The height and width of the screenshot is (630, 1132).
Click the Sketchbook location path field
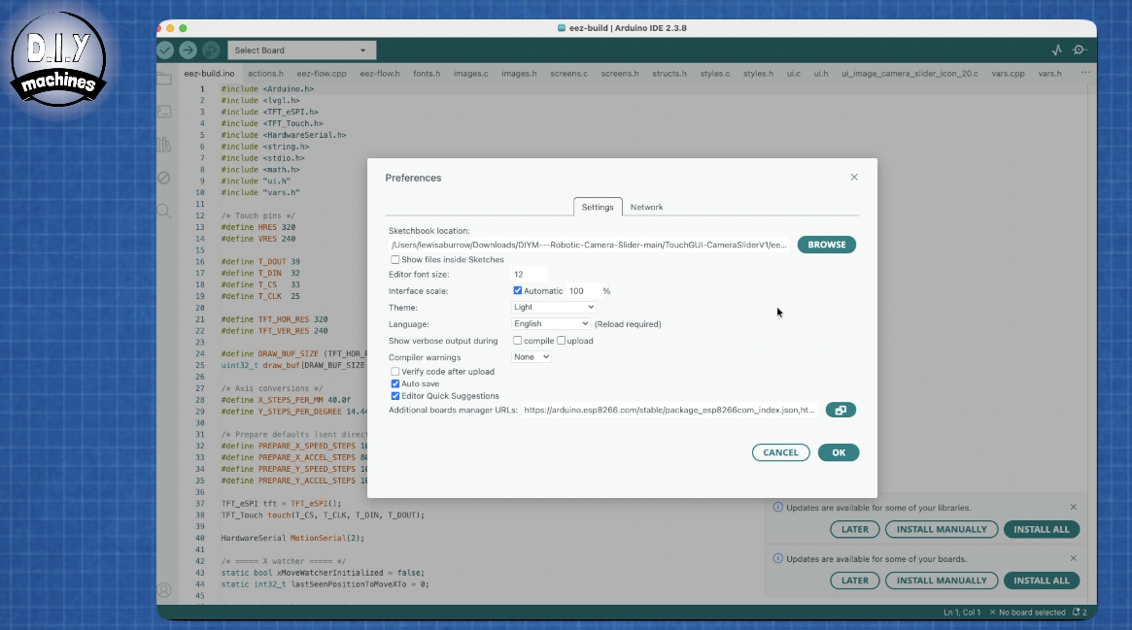point(589,245)
